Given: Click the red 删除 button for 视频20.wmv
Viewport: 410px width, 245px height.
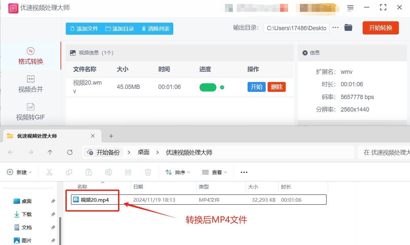Looking at the screenshot, I should coord(277,87).
